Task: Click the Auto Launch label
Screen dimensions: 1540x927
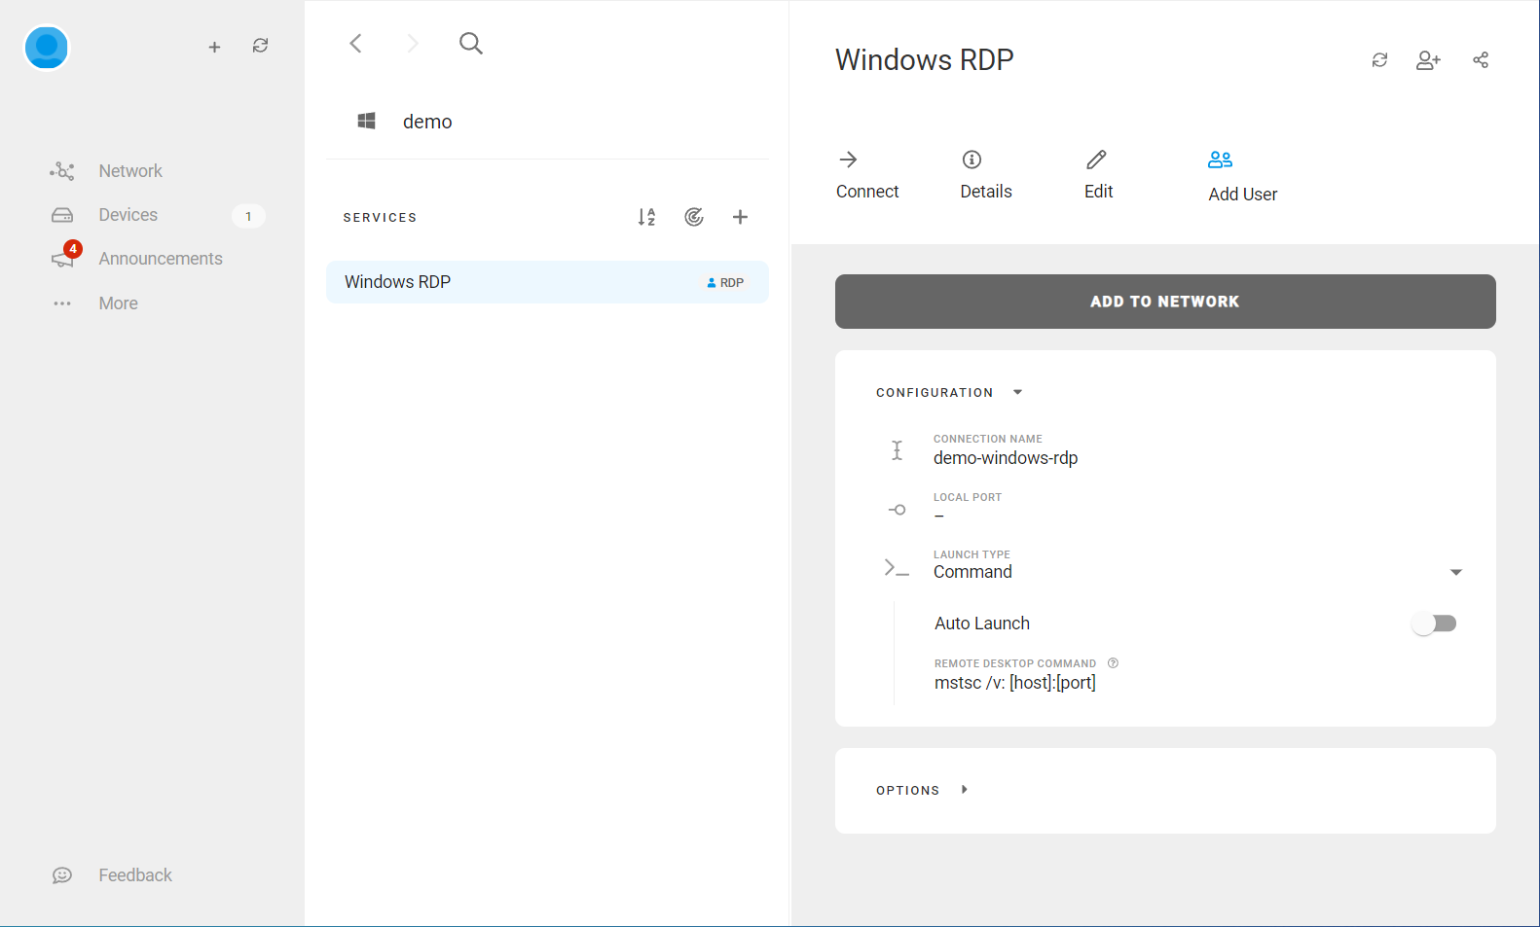Action: [x=982, y=624]
